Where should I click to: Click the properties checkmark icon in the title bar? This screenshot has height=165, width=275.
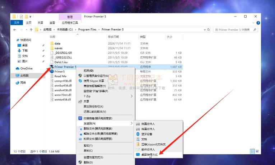[x=22, y=16]
